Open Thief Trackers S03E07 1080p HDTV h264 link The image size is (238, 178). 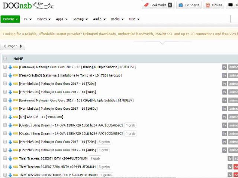pyautogui.click(x=58, y=175)
